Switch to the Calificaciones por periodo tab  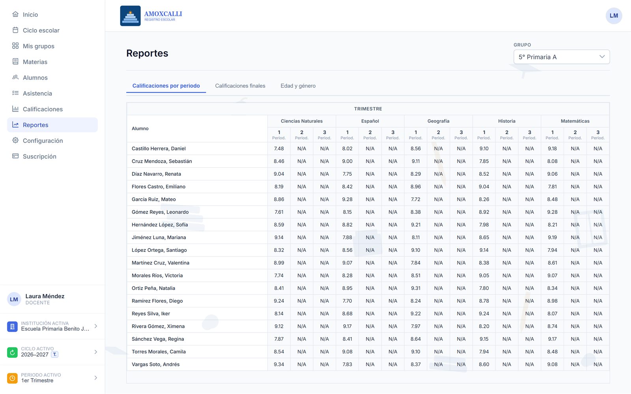166,86
